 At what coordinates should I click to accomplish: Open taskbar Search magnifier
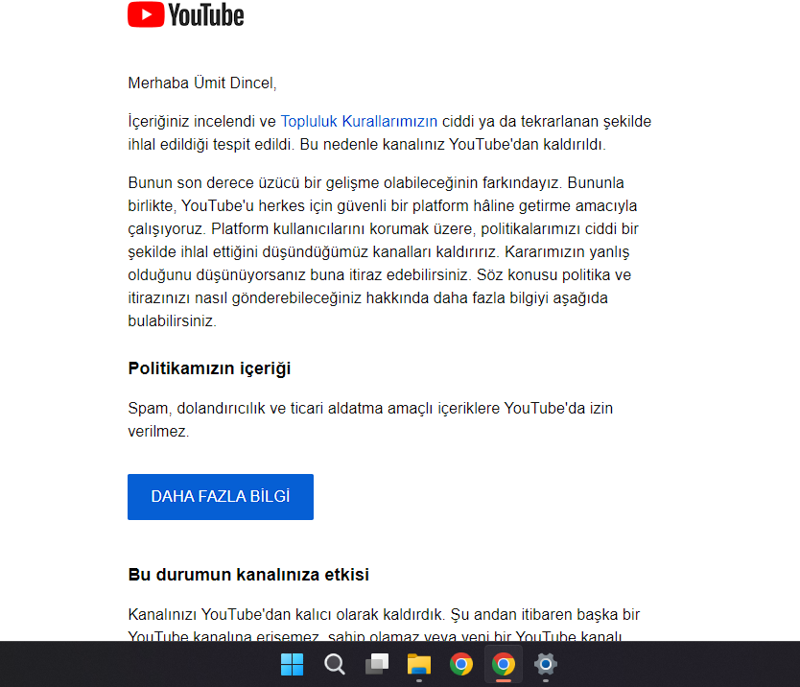(x=334, y=664)
